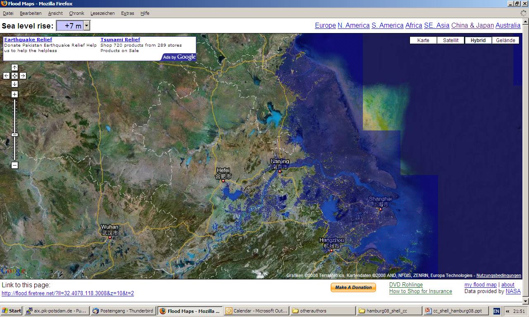The height and width of the screenshot is (317, 529).
Task: Open the Windows Start menu
Action: click(12, 311)
